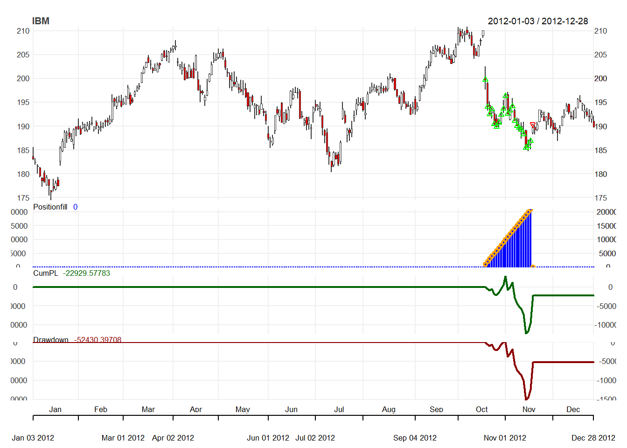Select the Drawdown panel label
The width and height of the screenshot is (627, 448).
click(50, 340)
